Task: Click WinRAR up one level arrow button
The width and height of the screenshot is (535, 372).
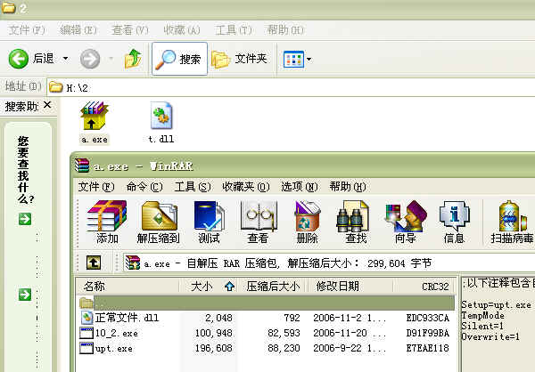Action: tap(93, 263)
